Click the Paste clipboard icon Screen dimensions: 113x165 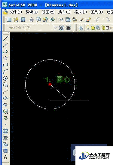coord(75,20)
